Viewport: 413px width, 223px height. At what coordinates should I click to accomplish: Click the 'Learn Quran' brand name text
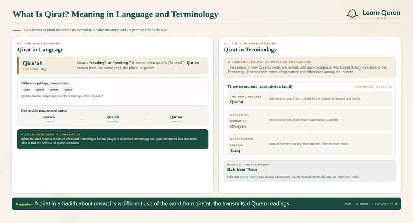(381, 13)
